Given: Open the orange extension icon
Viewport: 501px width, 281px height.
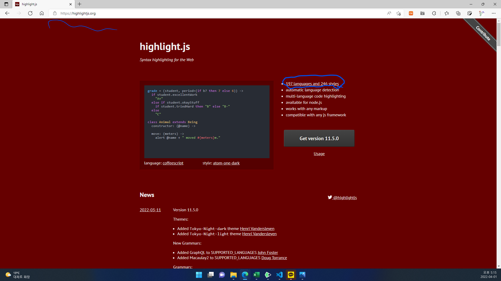Looking at the screenshot, I should click(x=411, y=13).
